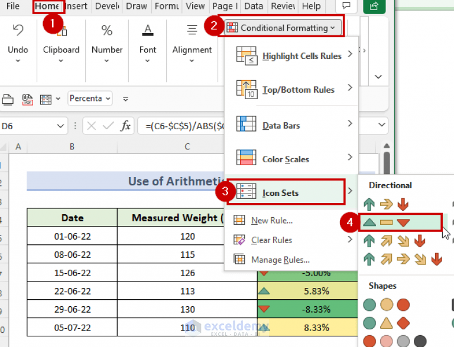Viewport: 454px width, 347px height.
Task: Open the Name Box dropdown for D6
Action: click(x=60, y=126)
